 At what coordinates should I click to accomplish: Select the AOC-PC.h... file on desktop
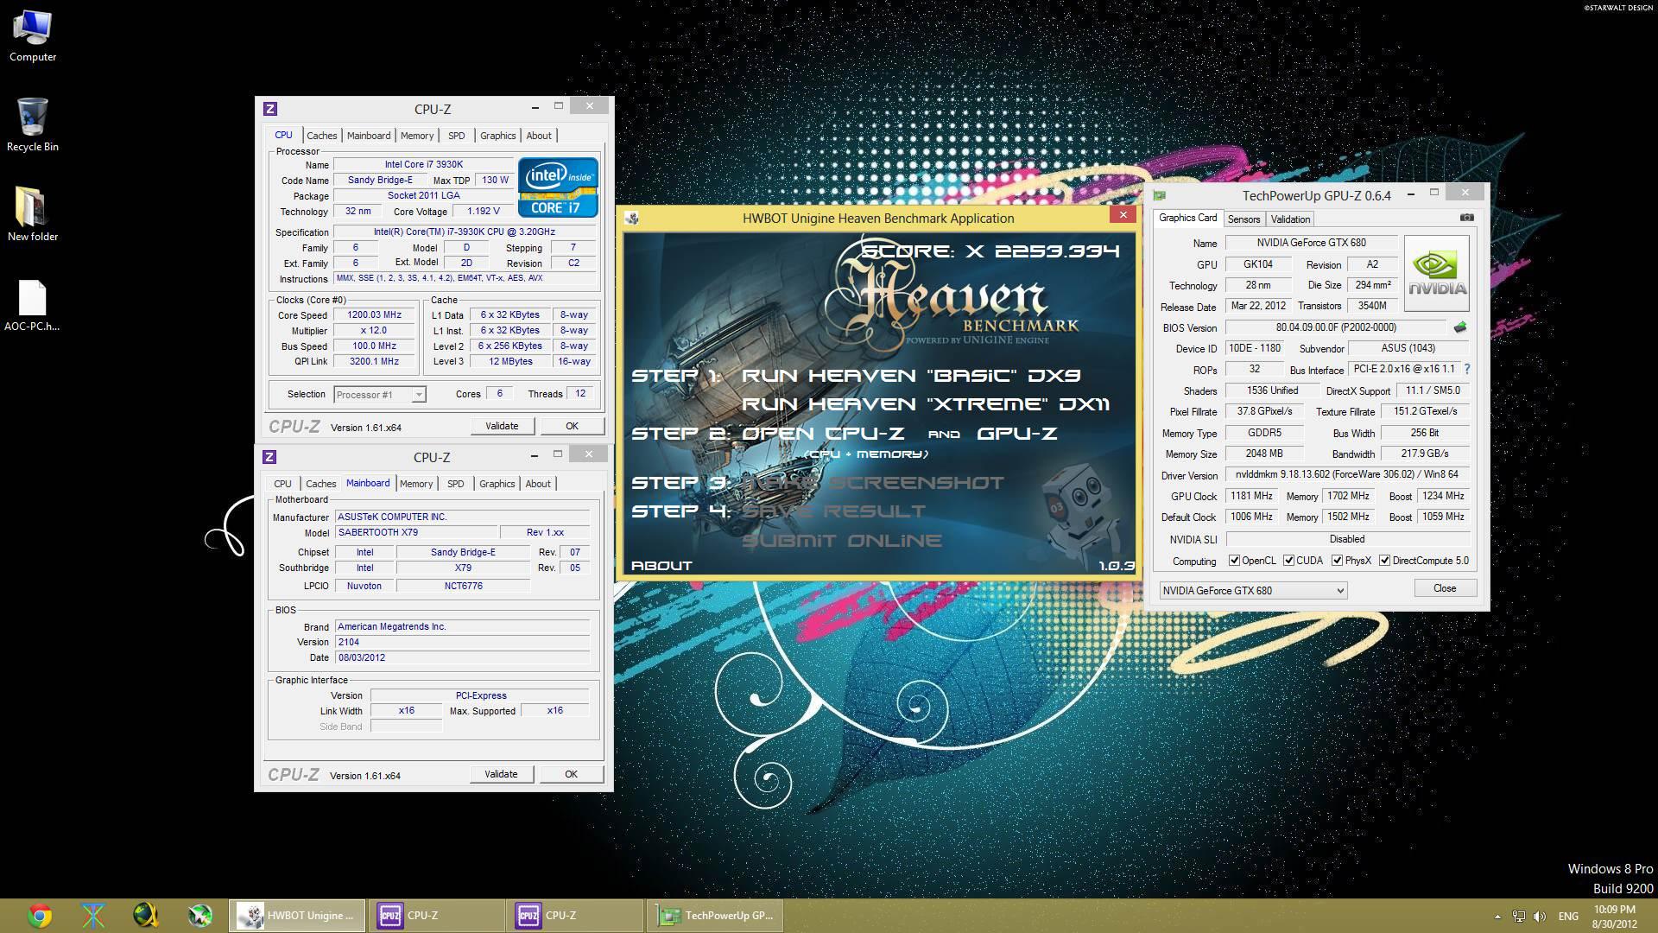33,305
